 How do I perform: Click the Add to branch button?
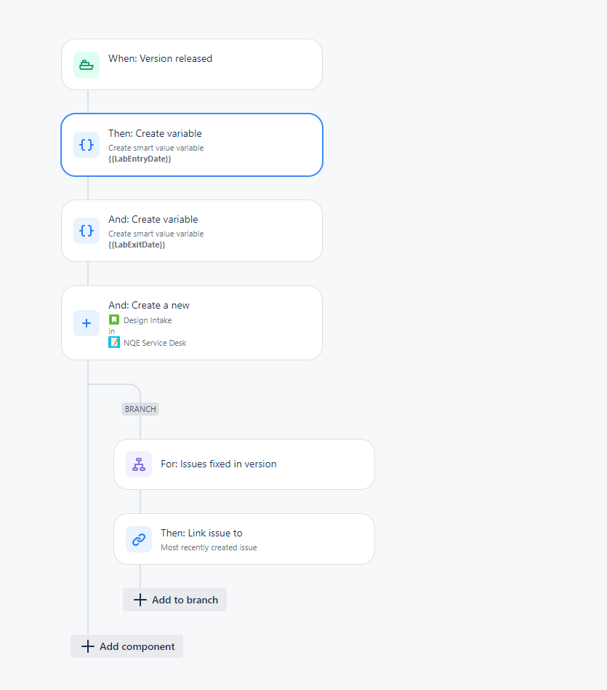point(174,600)
